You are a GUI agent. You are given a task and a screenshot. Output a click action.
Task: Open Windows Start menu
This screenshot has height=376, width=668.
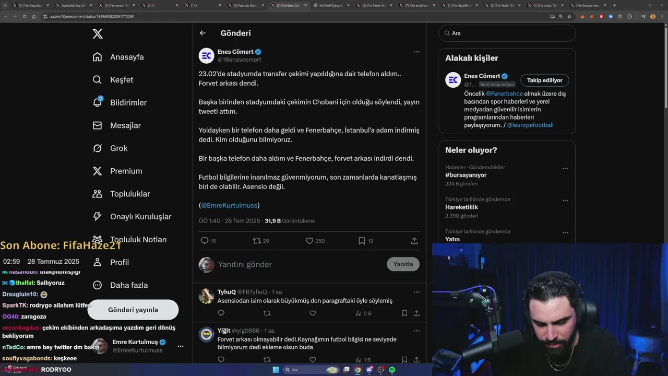point(276,370)
